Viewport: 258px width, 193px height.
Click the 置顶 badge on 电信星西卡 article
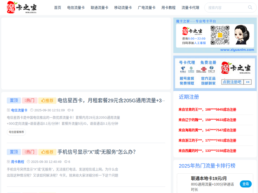(14, 100)
